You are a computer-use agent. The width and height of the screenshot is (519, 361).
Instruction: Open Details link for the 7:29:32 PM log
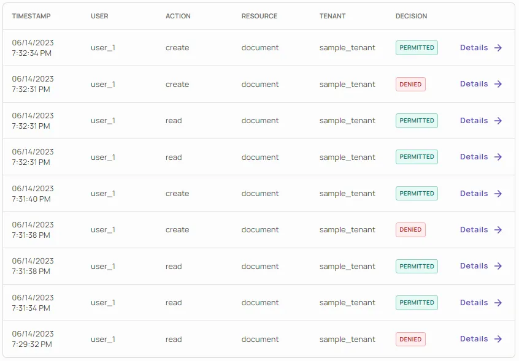coord(474,339)
